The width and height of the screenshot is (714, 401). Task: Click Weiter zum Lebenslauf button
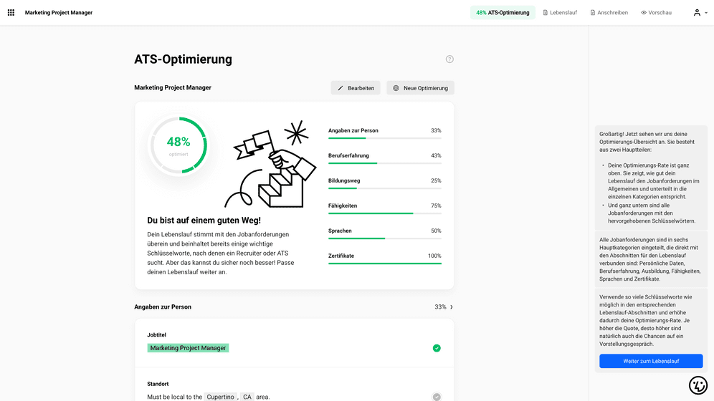(651, 361)
